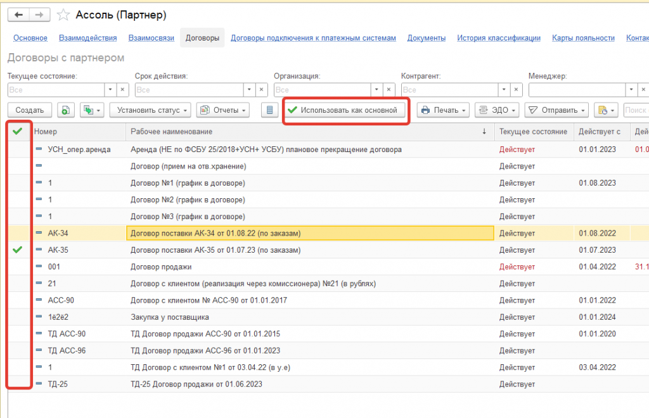Open the create-based-on icon dropdown

click(x=92, y=110)
